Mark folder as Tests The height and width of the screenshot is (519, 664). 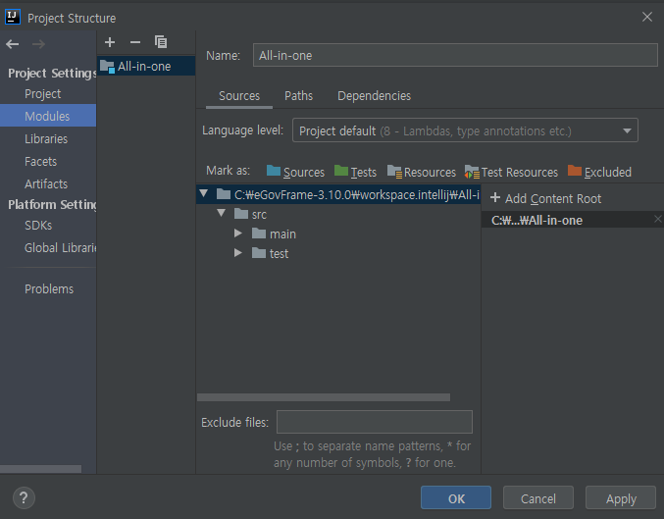tap(355, 172)
